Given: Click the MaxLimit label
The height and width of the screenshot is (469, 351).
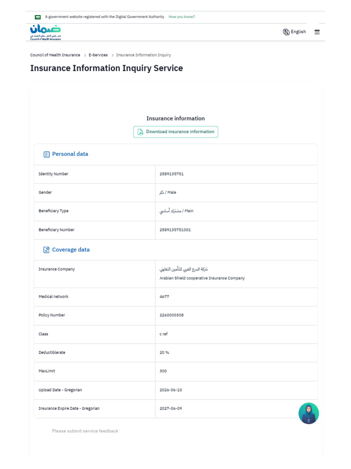Looking at the screenshot, I should (x=47, y=371).
